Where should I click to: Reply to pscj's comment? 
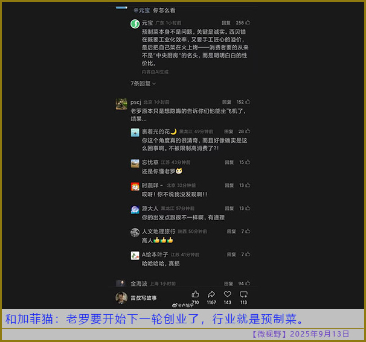click(x=226, y=103)
